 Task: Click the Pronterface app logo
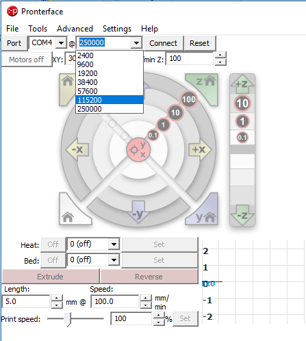click(x=12, y=11)
